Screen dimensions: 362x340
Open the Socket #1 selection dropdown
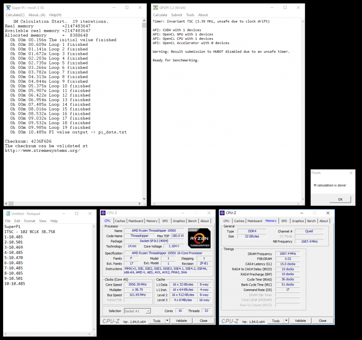tap(137, 311)
